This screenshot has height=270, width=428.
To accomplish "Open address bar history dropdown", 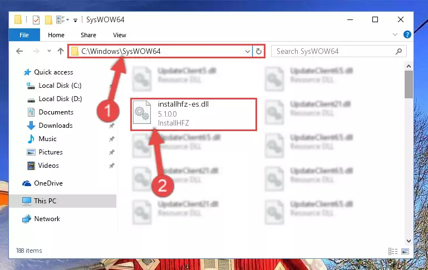I will 247,51.
